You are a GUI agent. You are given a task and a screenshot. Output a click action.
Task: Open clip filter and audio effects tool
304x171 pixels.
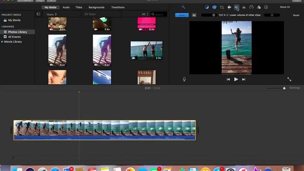click(259, 8)
